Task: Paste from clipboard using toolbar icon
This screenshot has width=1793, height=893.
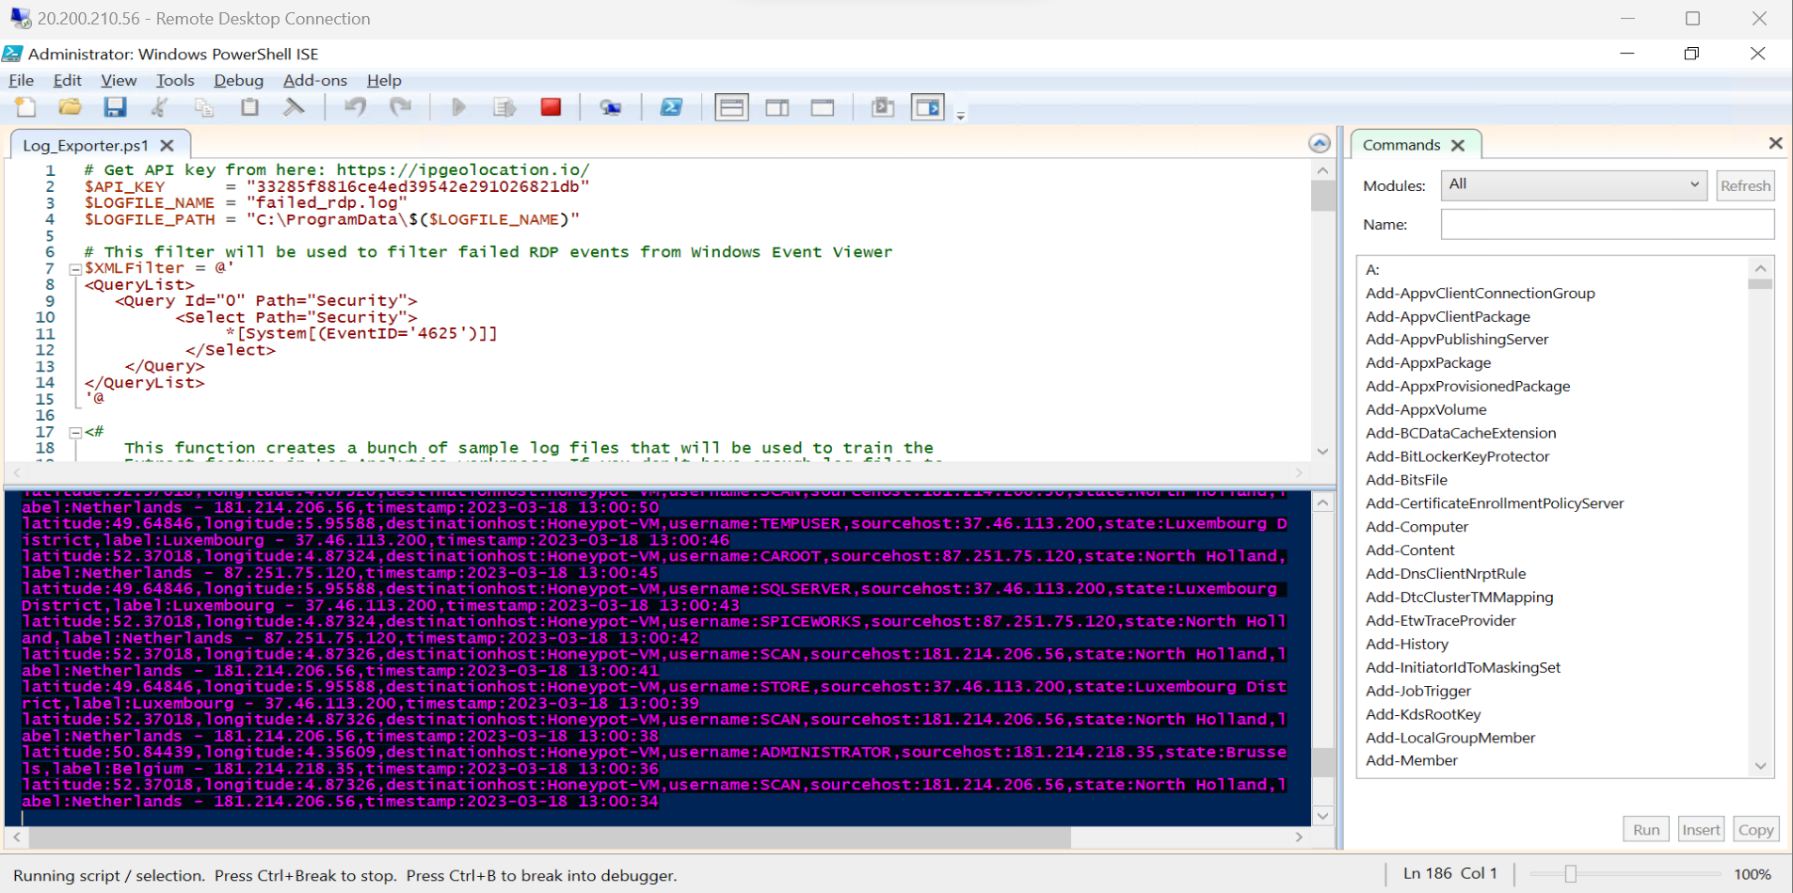Action: click(x=249, y=107)
